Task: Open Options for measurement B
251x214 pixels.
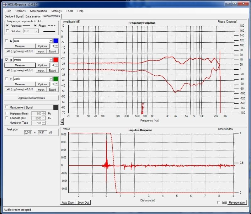Action: [x=42, y=65]
